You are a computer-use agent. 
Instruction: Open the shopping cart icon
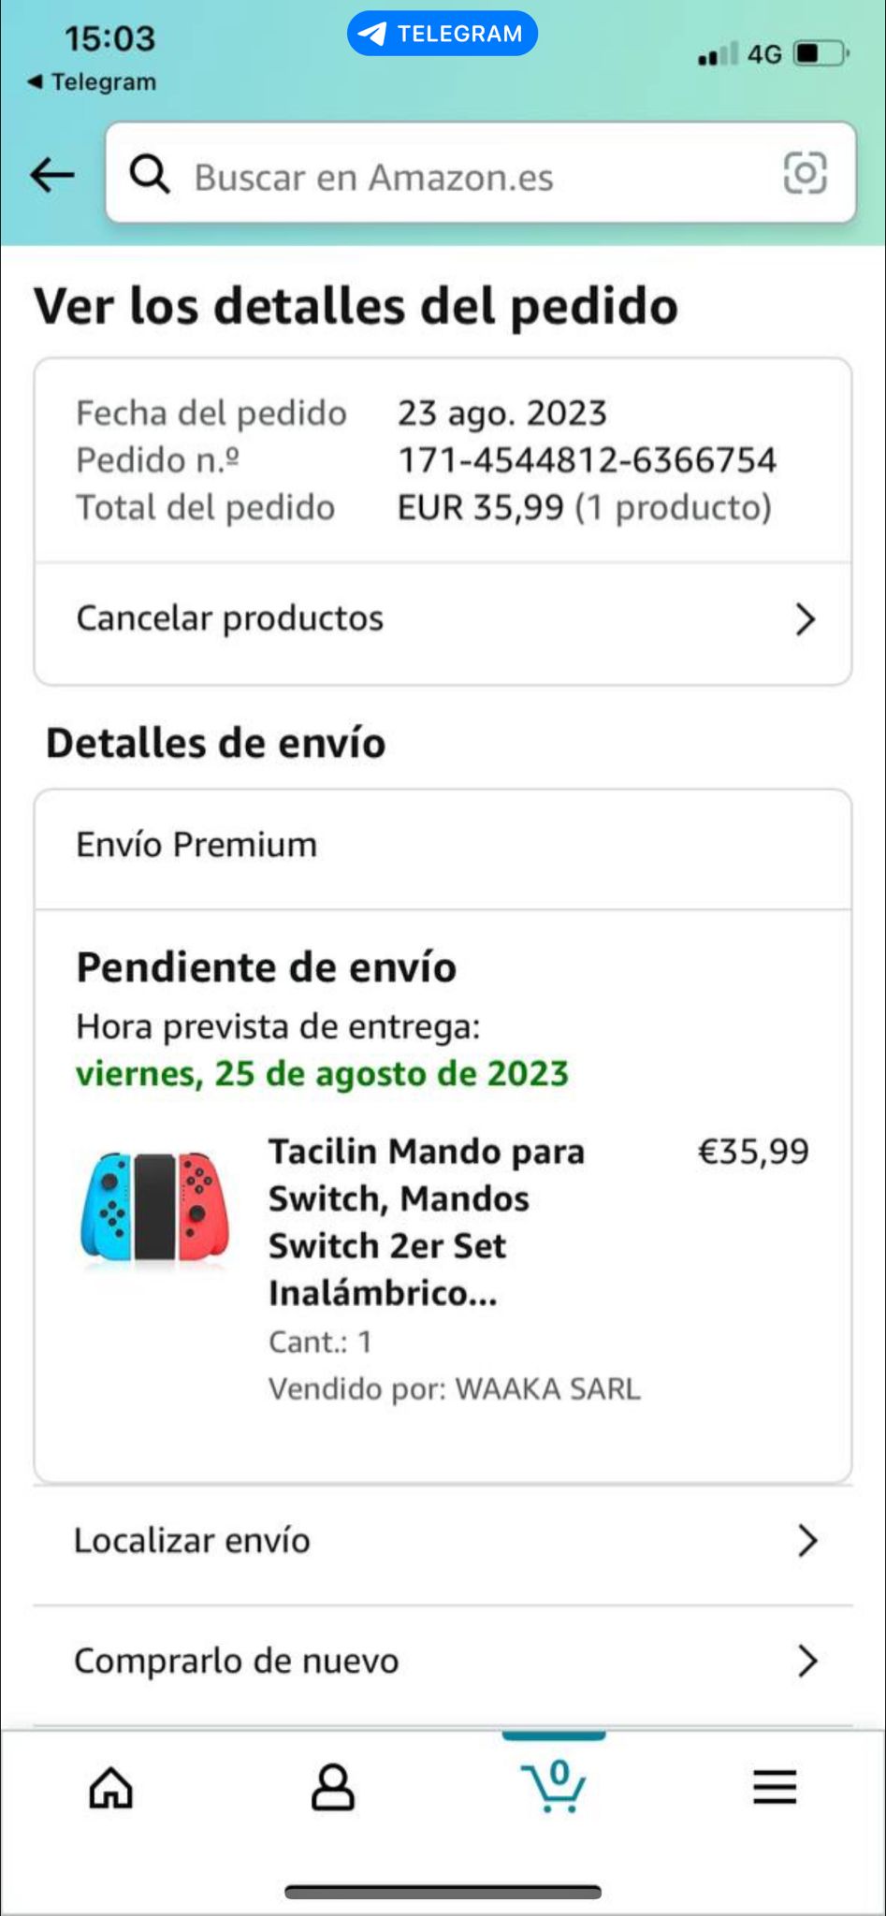(x=554, y=1786)
